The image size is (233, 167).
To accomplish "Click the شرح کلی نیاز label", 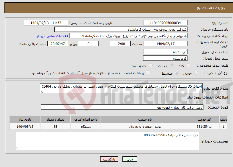I will 216,89.
